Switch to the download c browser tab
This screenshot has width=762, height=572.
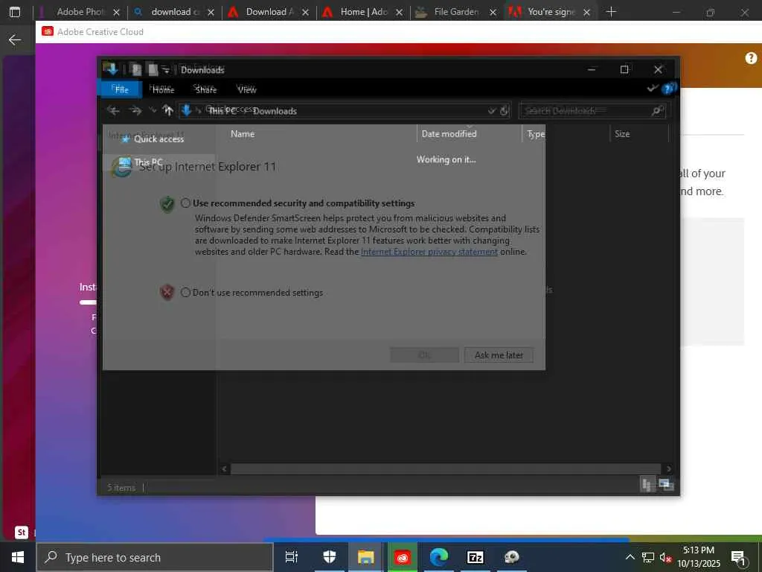[176, 12]
